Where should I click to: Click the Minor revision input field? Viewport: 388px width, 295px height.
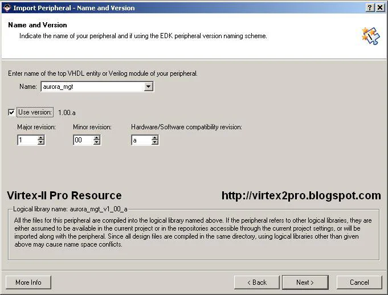83,140
